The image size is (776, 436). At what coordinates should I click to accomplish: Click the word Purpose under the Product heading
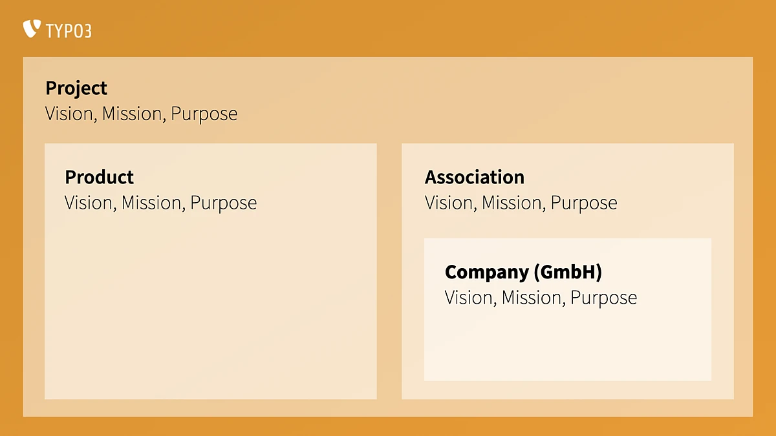[x=223, y=203]
